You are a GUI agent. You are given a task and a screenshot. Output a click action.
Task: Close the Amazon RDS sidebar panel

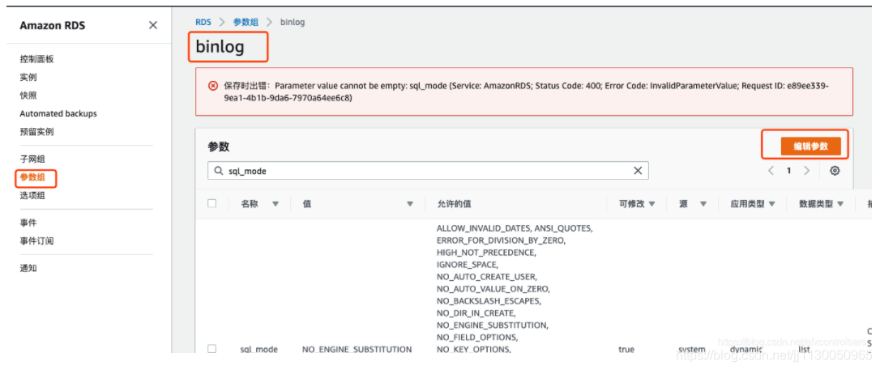pos(152,26)
